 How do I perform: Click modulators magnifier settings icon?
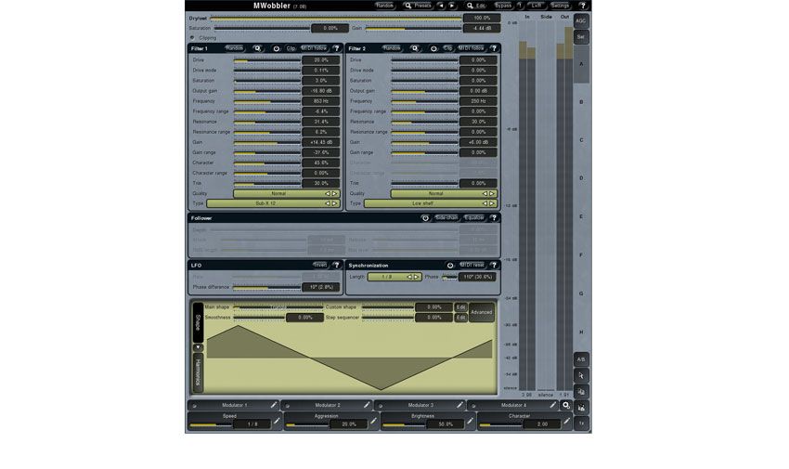tap(566, 405)
